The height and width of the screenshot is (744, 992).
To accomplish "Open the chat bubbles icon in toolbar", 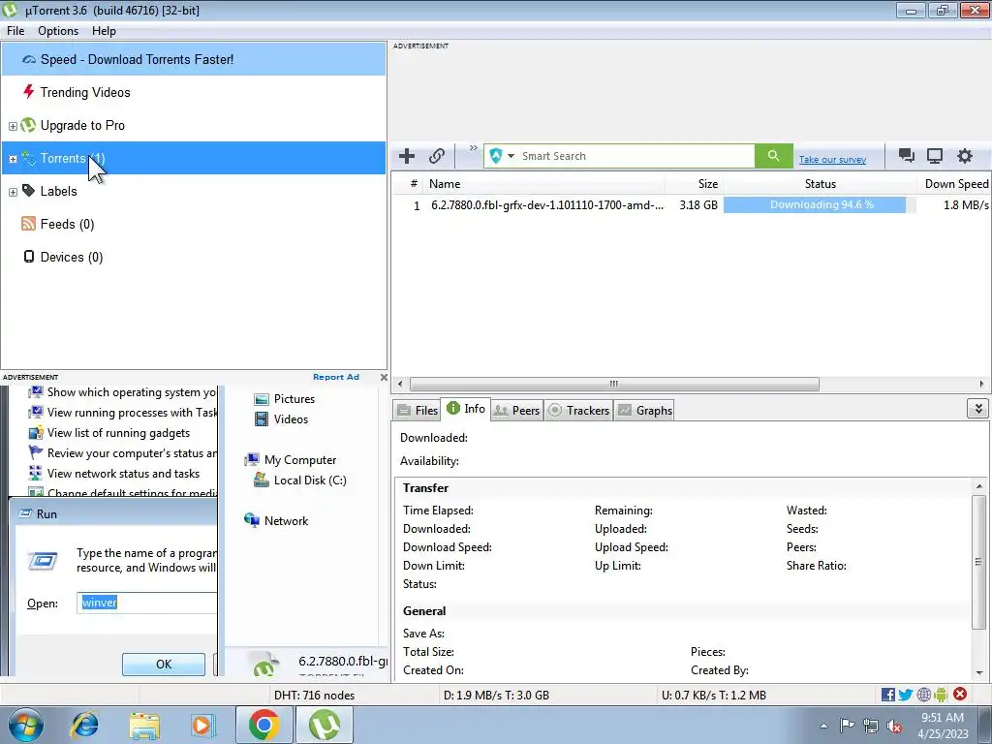I will pos(907,156).
